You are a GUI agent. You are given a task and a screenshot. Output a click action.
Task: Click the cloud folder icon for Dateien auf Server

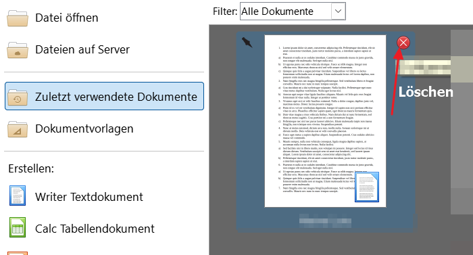(x=18, y=49)
